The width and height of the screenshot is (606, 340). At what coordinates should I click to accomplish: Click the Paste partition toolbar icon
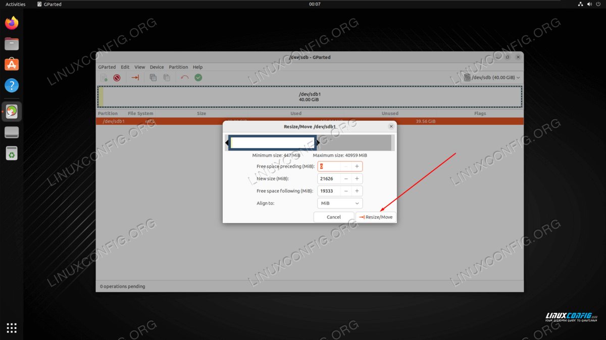click(166, 78)
